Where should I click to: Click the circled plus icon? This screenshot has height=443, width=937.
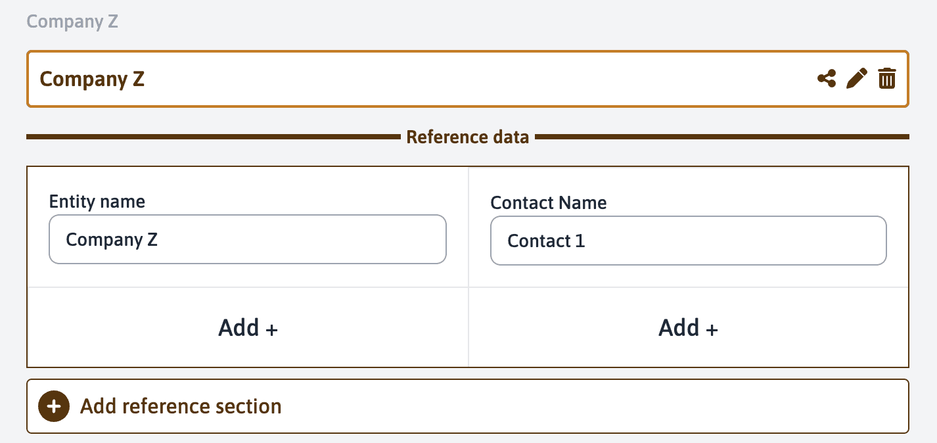(x=54, y=406)
